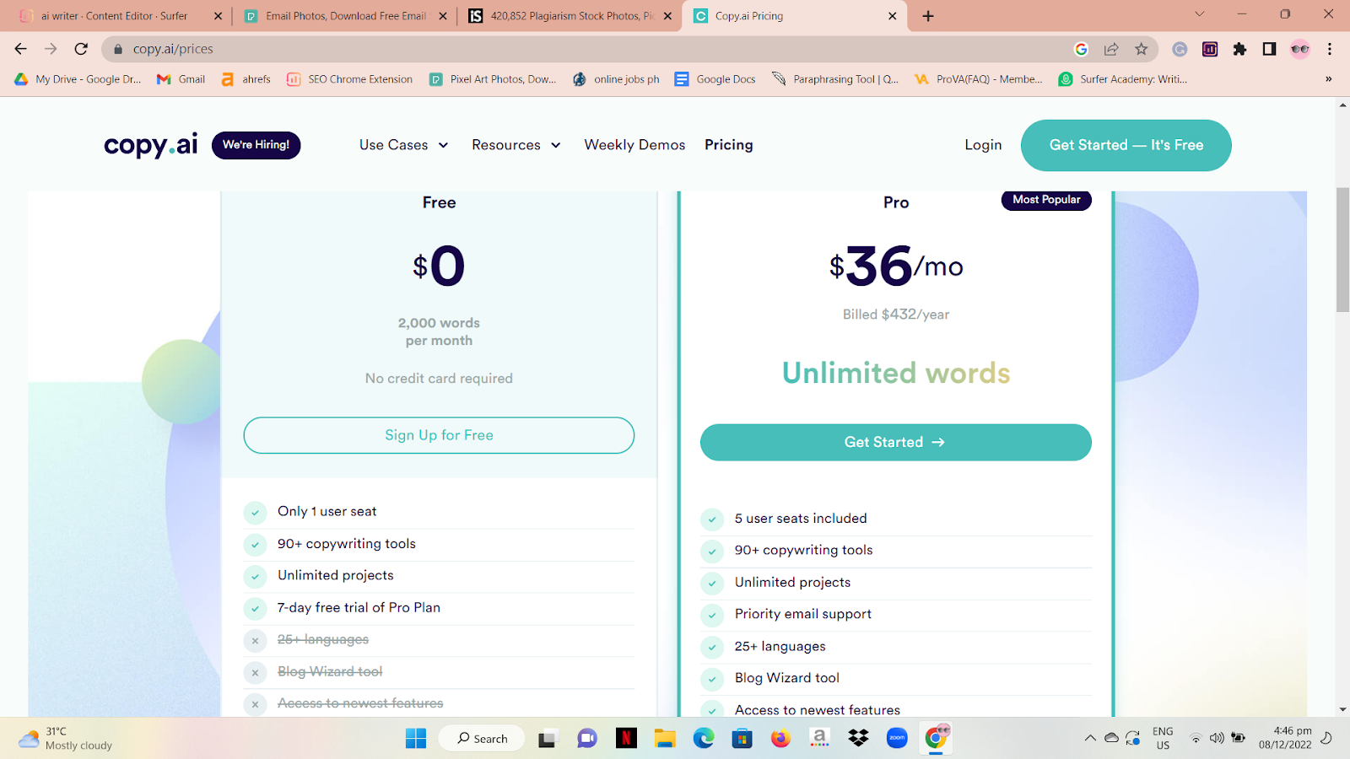
Task: Switch to the Email Photos tab
Action: pyautogui.click(x=345, y=16)
